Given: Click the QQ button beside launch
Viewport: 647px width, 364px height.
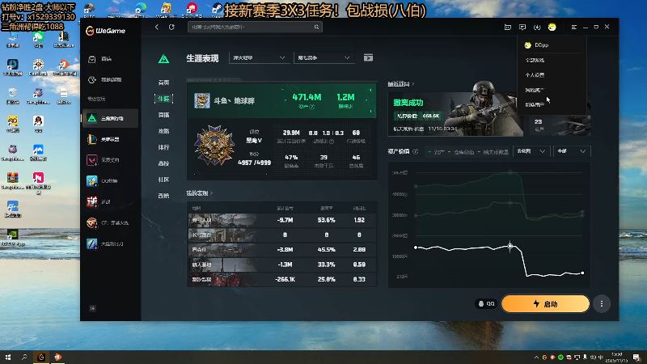Looking at the screenshot, I should (486, 304).
